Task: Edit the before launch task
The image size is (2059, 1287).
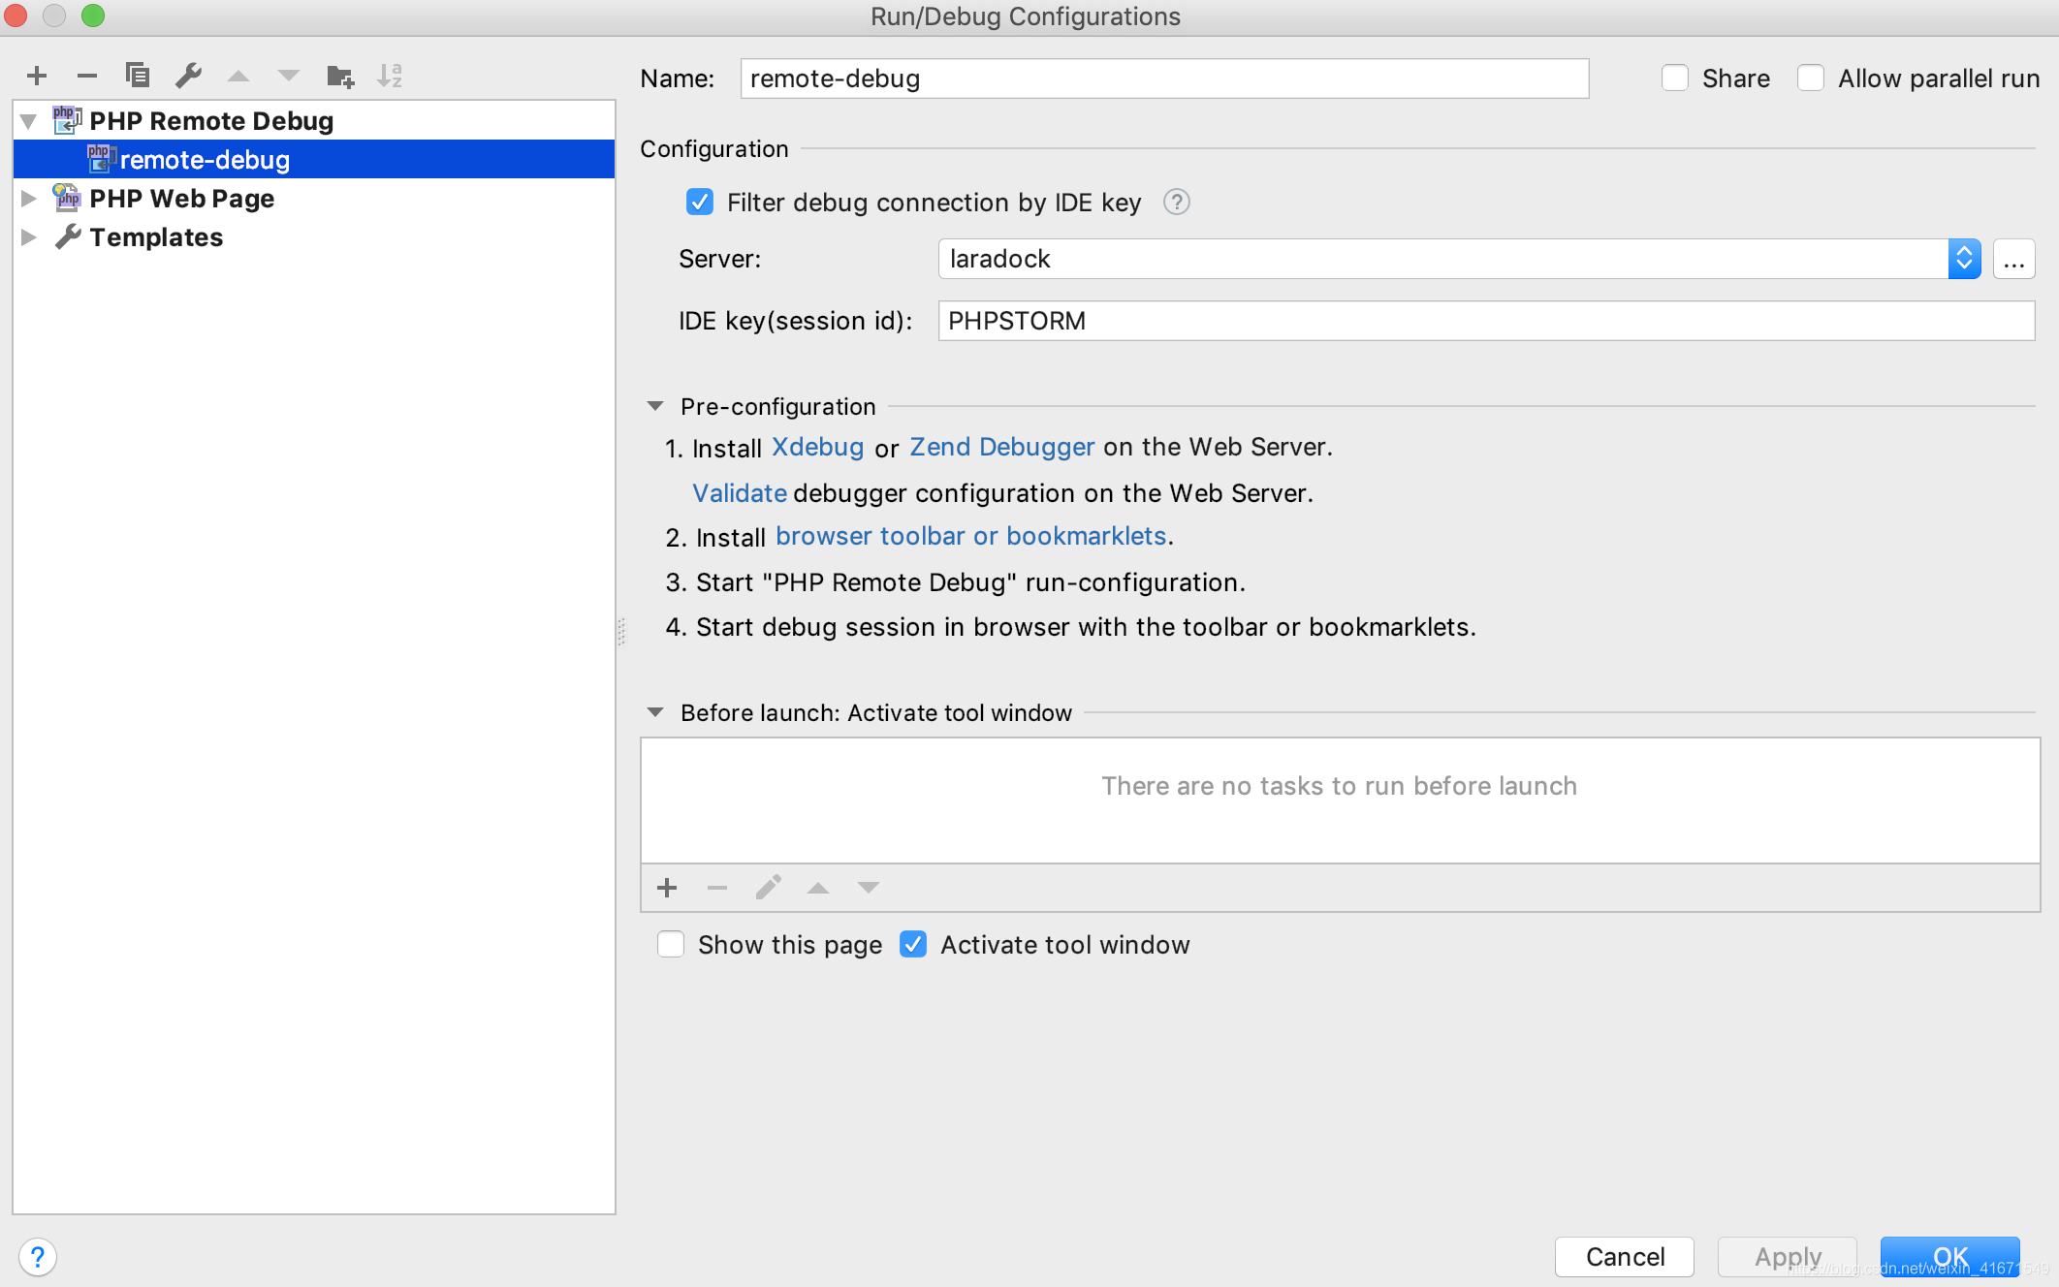Action: click(768, 888)
